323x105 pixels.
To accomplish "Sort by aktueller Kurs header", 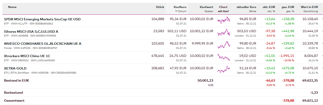I will (246, 7).
